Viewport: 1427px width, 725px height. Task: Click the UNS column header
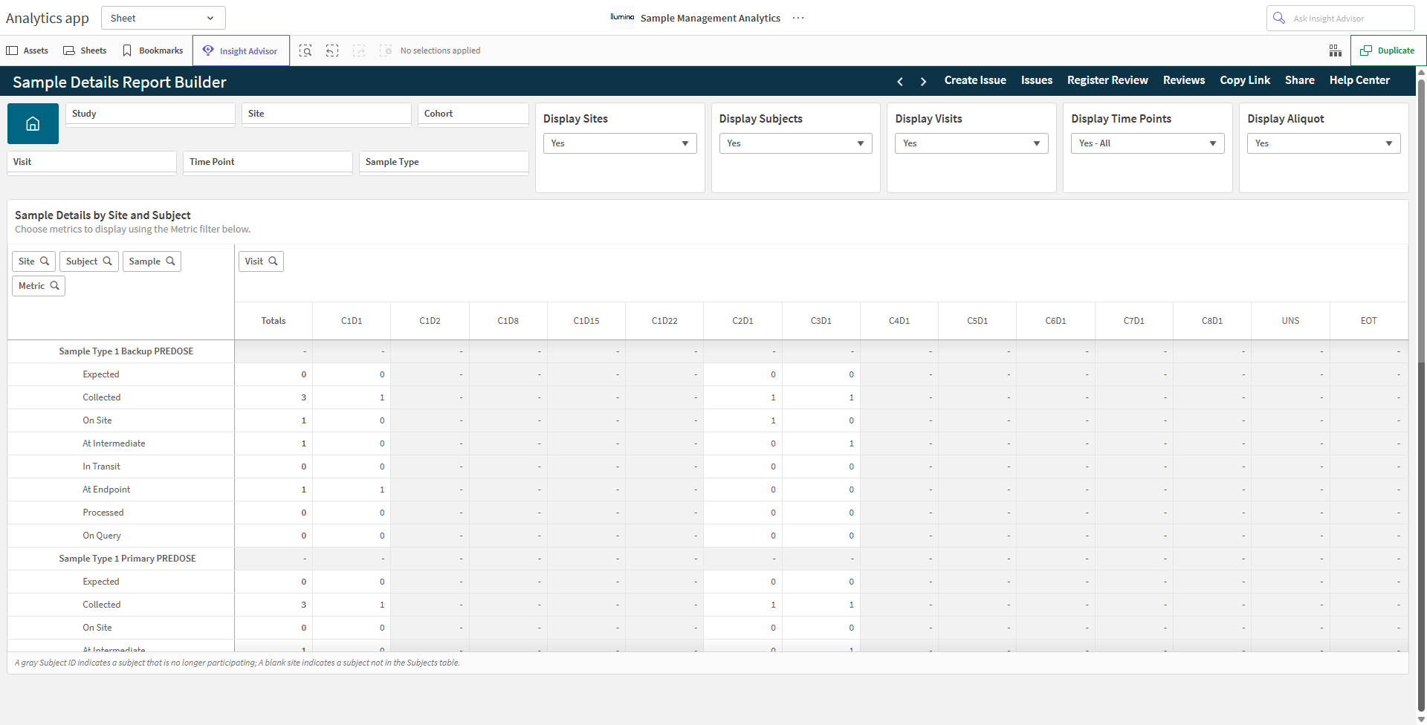coord(1290,321)
